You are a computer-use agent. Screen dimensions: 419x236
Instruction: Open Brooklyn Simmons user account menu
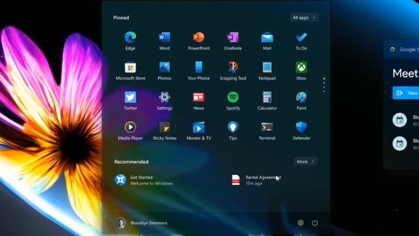tap(141, 223)
